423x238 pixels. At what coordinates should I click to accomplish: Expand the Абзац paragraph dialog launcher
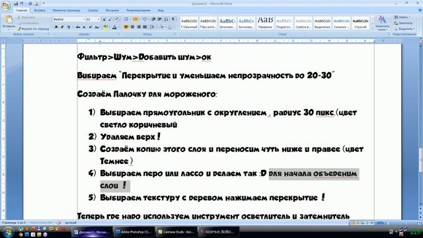(x=175, y=34)
